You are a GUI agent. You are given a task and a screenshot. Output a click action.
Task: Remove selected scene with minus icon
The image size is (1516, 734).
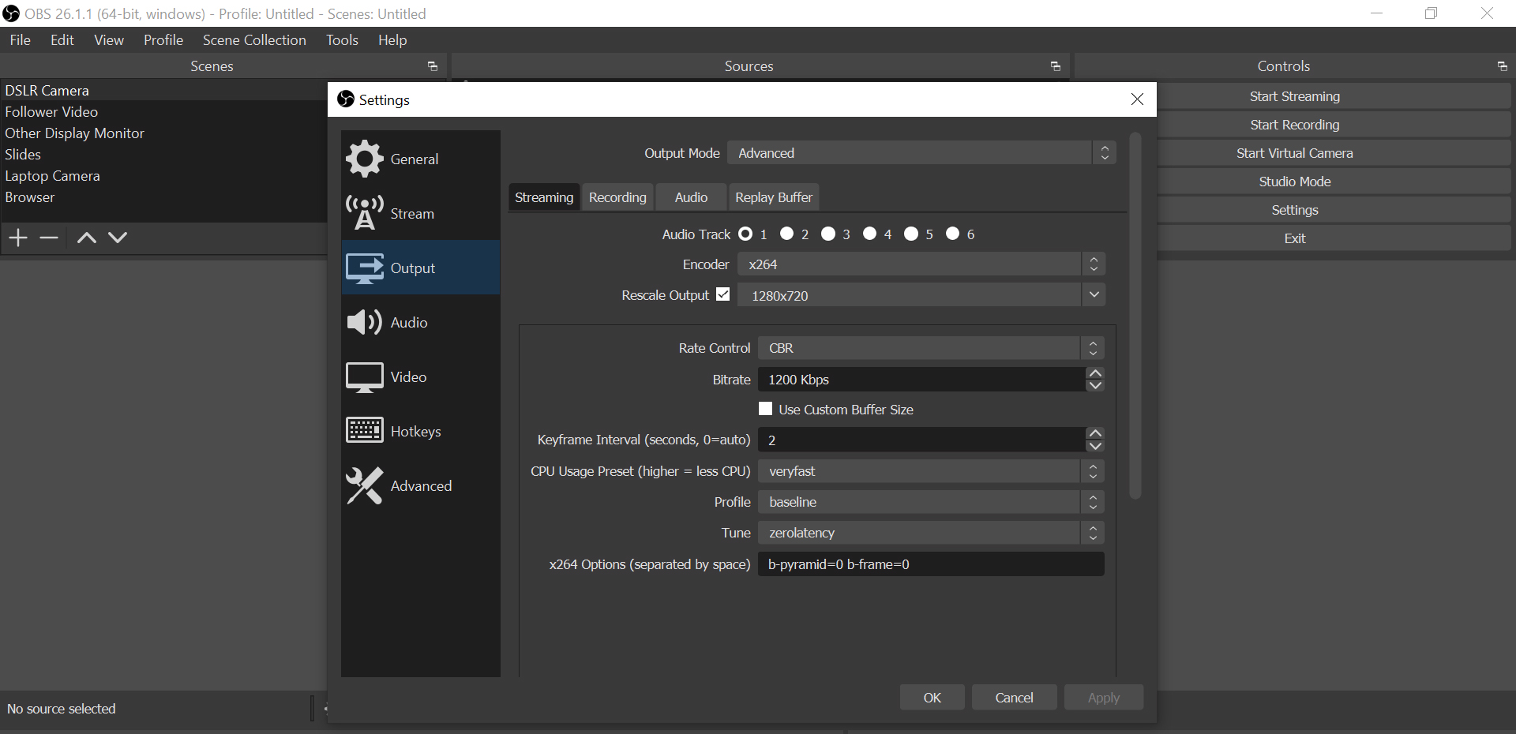tap(49, 238)
